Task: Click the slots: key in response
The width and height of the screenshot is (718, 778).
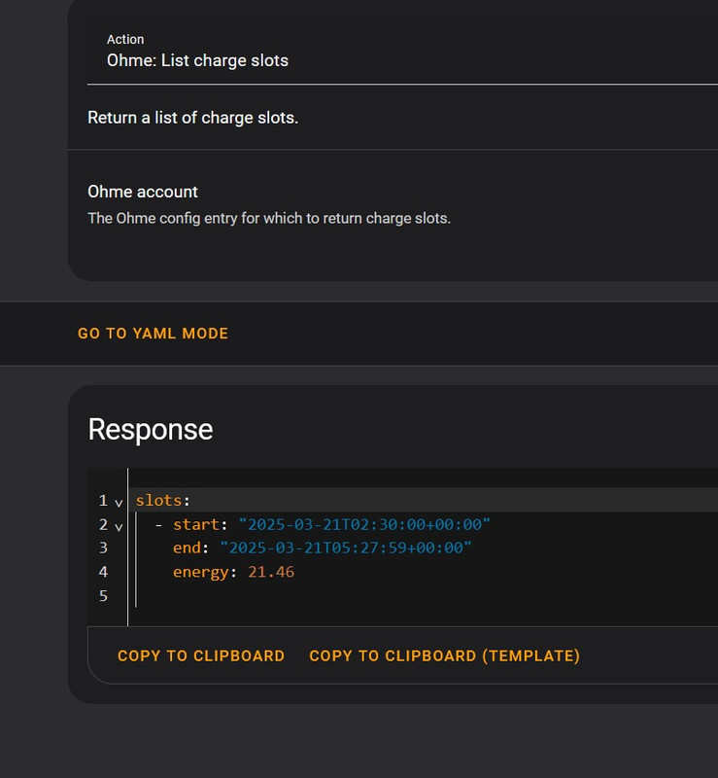Action: point(162,500)
